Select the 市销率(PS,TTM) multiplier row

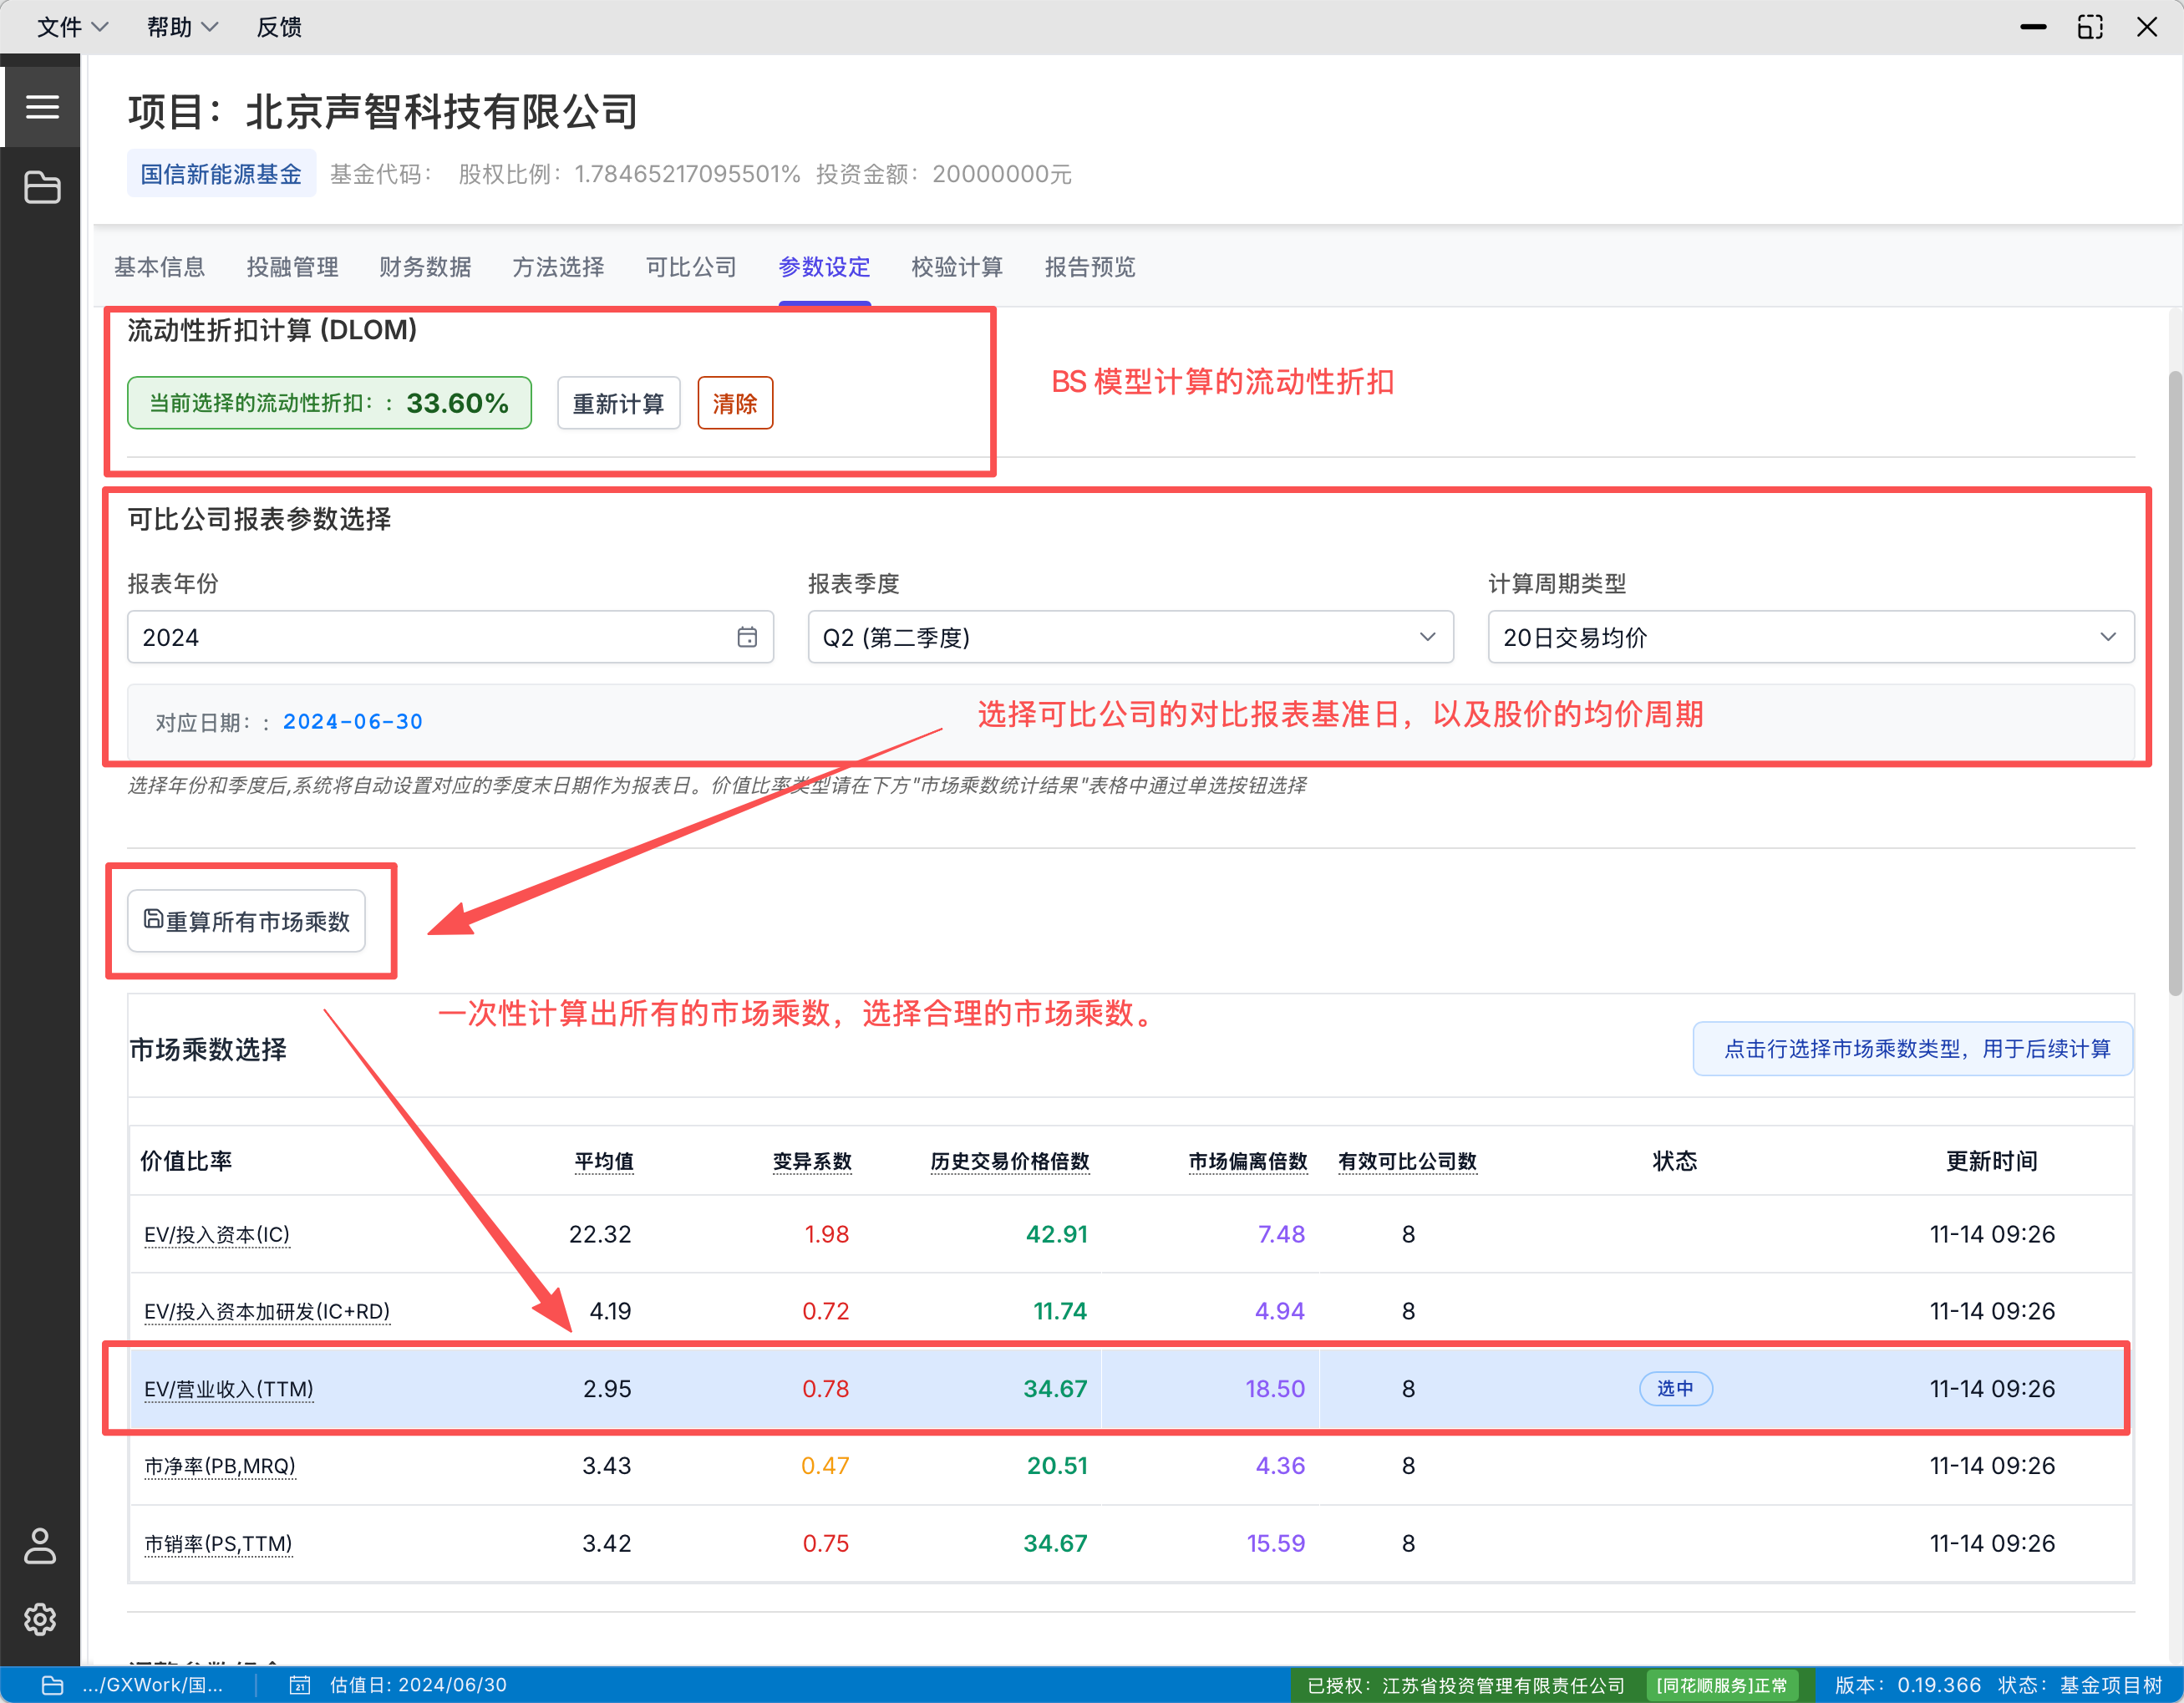click(x=1130, y=1543)
